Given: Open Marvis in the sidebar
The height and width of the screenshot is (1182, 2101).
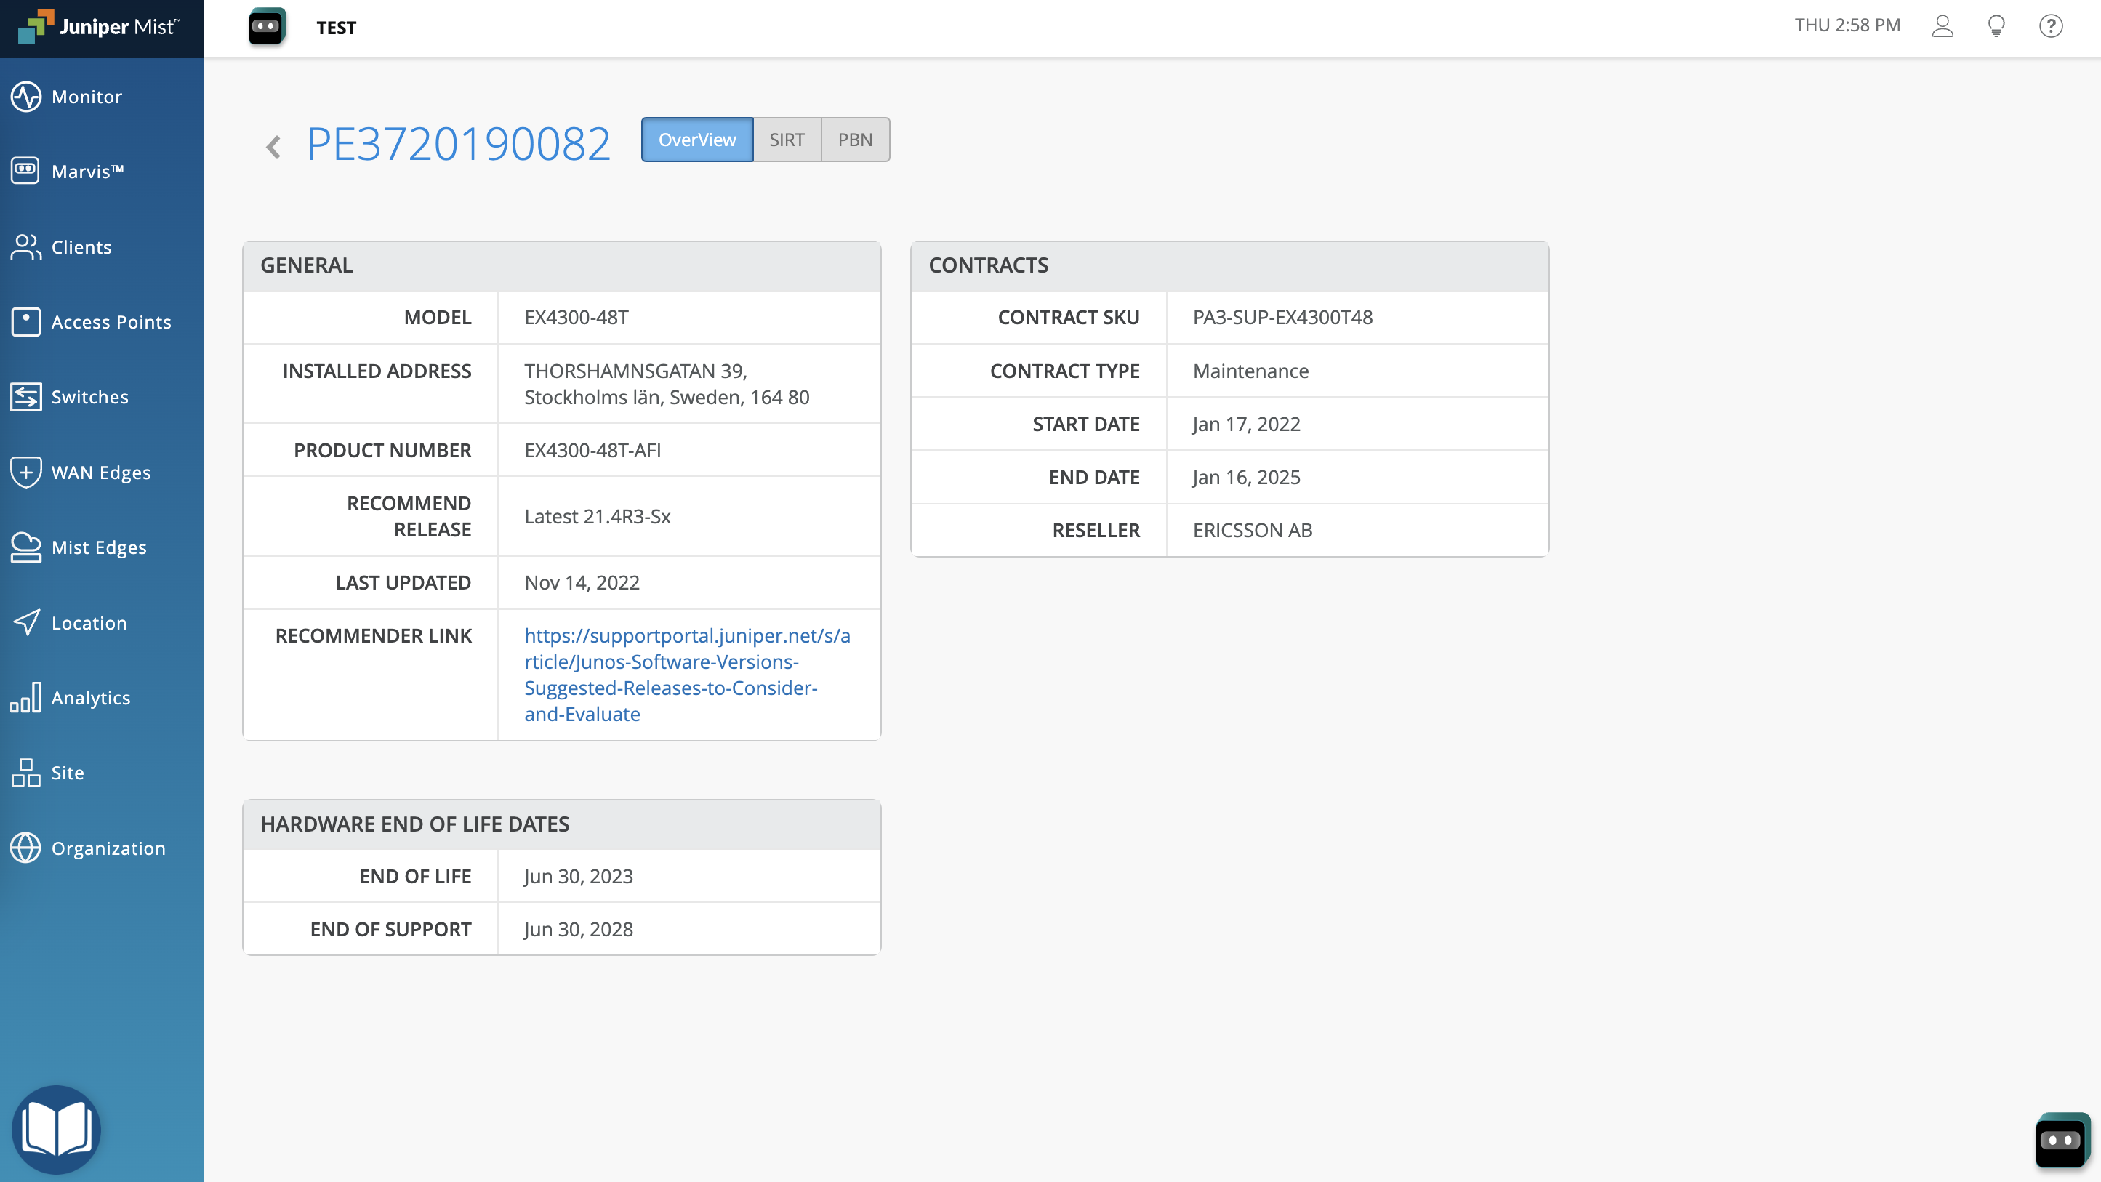Looking at the screenshot, I should [87, 172].
